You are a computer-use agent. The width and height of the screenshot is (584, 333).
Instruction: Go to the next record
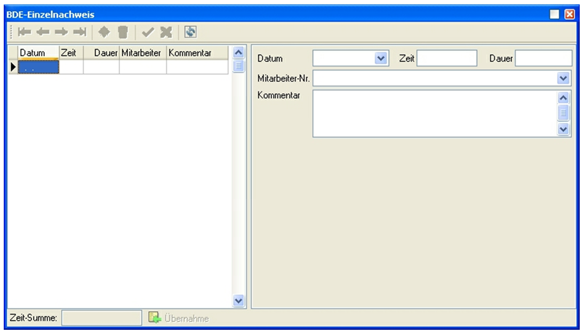[61, 32]
